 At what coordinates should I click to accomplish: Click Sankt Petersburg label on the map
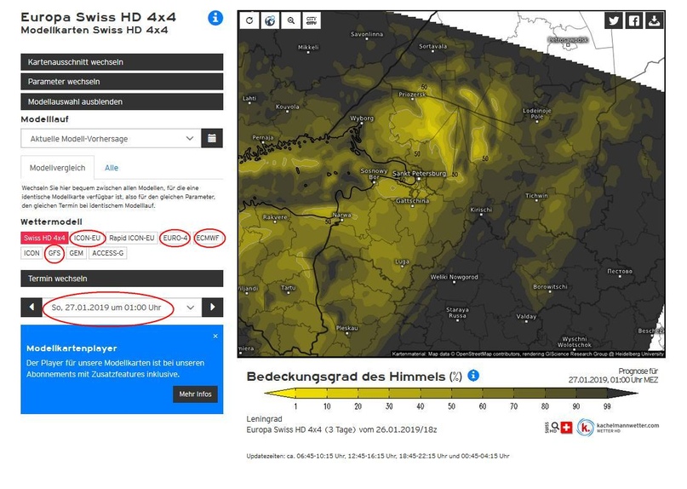click(x=419, y=174)
